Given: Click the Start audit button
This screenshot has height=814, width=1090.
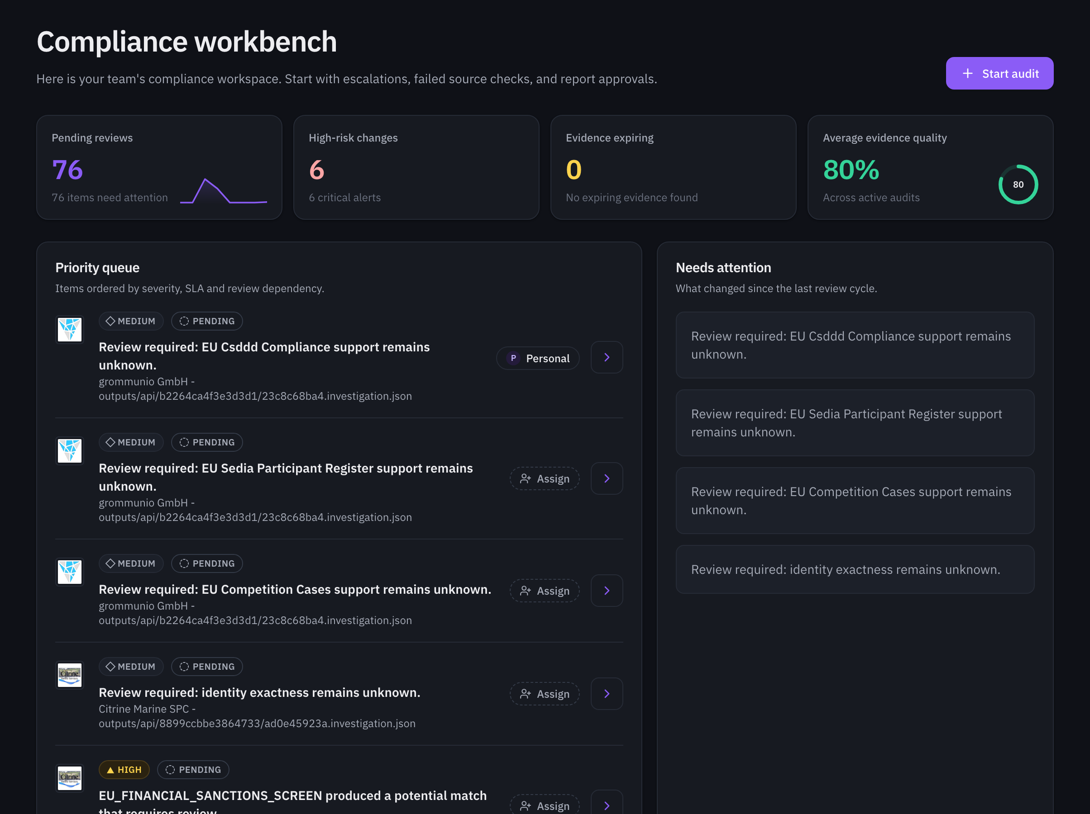Looking at the screenshot, I should coord(999,73).
